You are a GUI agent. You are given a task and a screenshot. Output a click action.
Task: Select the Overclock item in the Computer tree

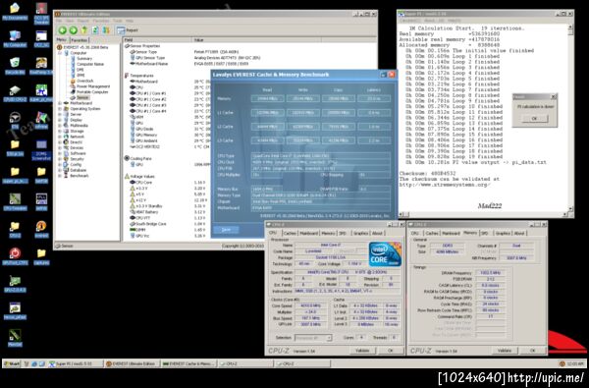(84, 81)
